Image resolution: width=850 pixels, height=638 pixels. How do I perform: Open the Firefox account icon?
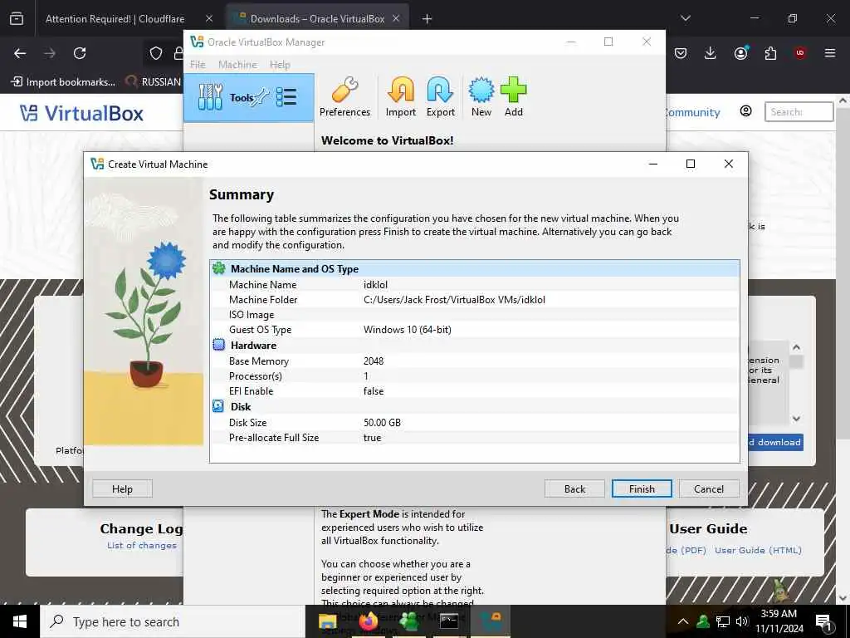(740, 53)
